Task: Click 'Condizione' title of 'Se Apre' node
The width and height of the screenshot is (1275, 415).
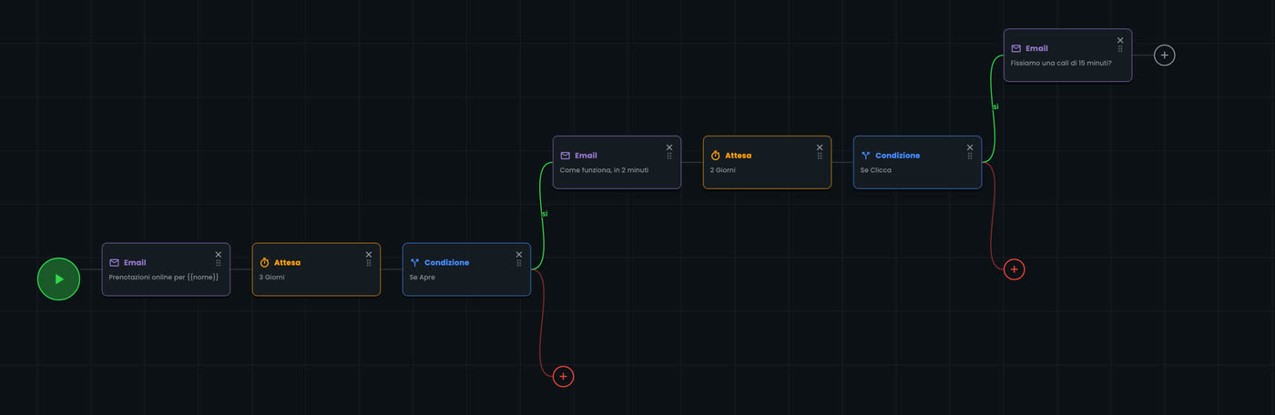Action: point(446,262)
